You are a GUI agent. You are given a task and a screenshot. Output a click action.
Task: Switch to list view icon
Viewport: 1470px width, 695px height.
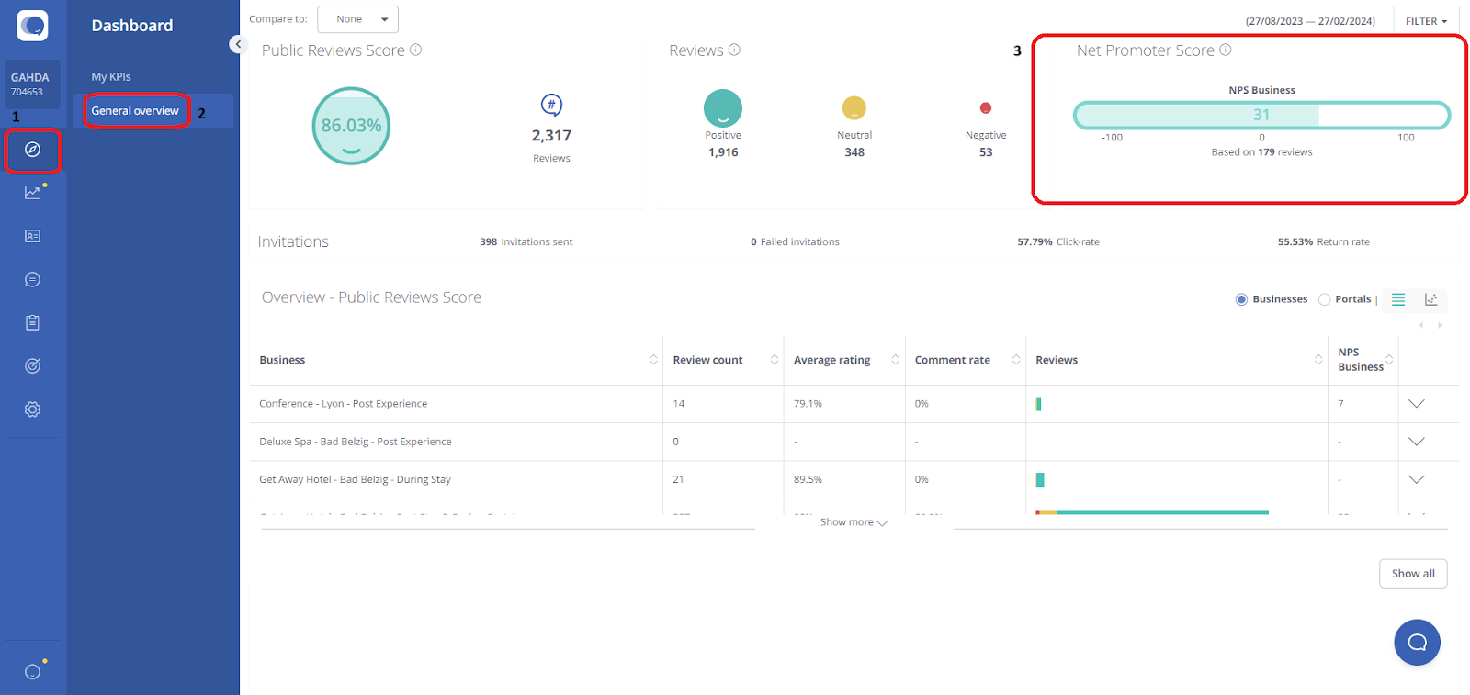coord(1398,299)
